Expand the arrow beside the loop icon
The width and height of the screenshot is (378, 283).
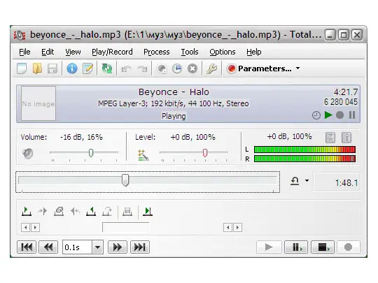(x=307, y=180)
